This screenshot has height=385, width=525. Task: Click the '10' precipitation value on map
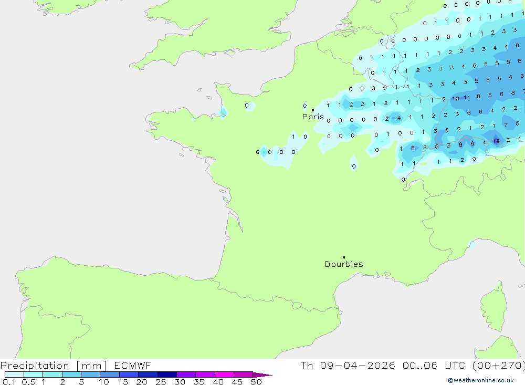456,99
